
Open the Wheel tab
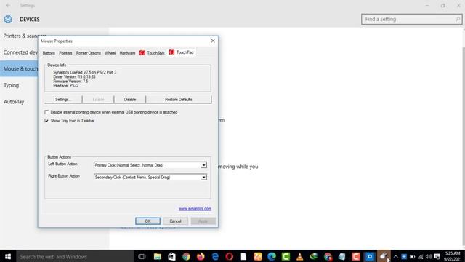click(110, 53)
